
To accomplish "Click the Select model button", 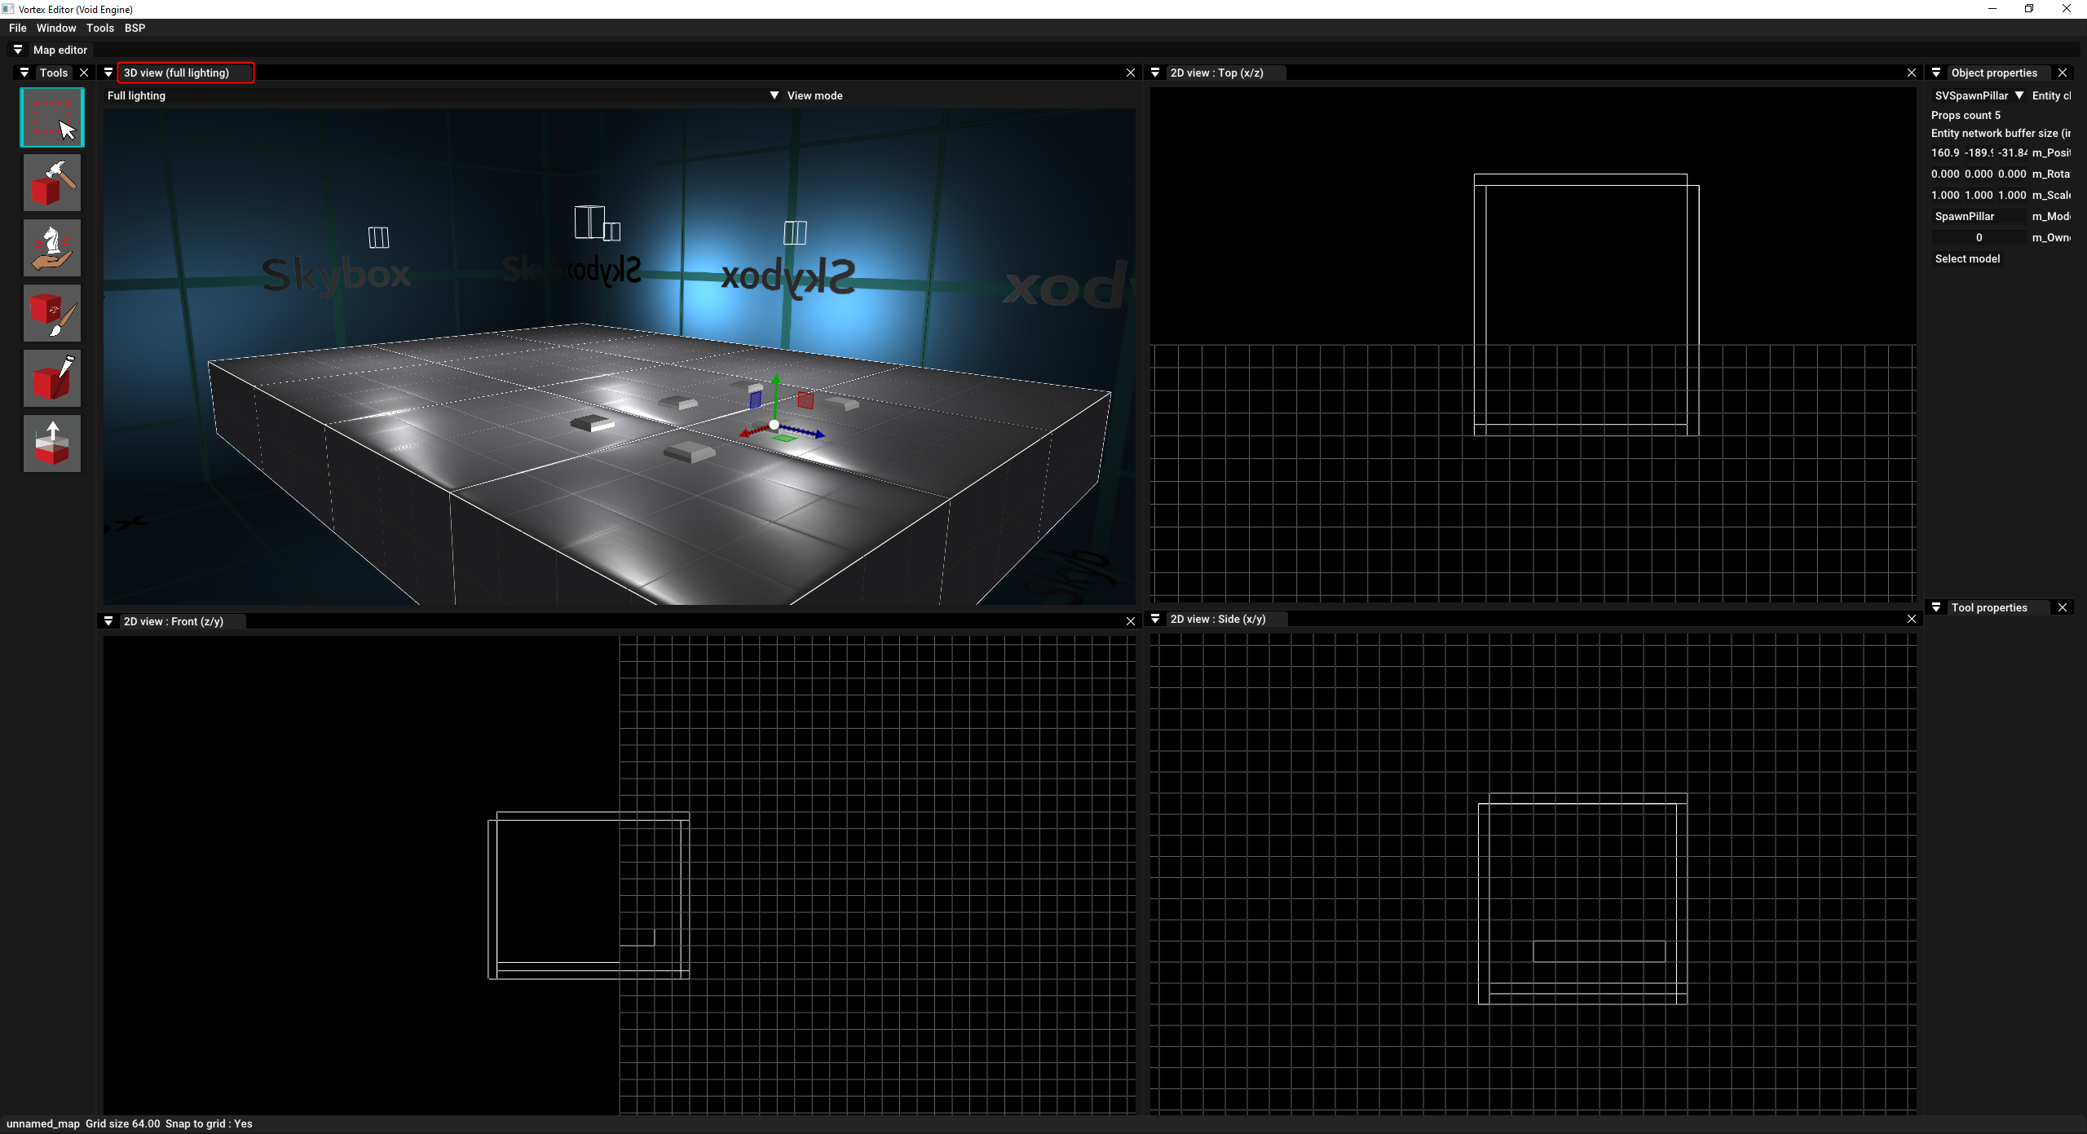I will 1967,258.
